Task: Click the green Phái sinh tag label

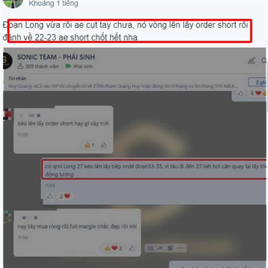Action: point(79,66)
